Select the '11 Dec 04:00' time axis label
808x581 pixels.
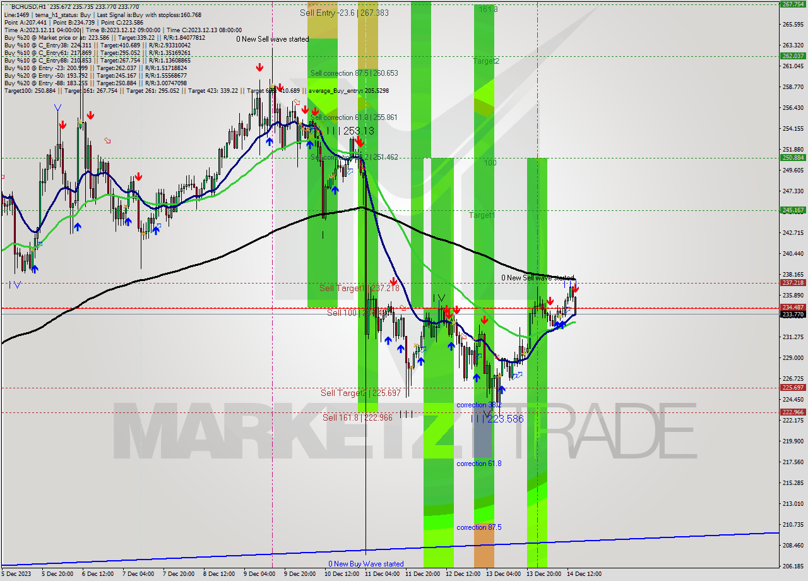[x=381, y=574]
